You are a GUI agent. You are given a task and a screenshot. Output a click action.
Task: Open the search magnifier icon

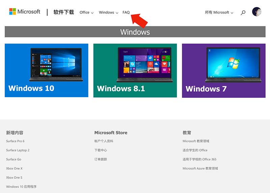point(243,12)
